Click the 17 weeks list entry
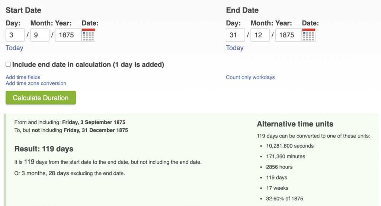The height and width of the screenshot is (206, 381). [x=277, y=188]
